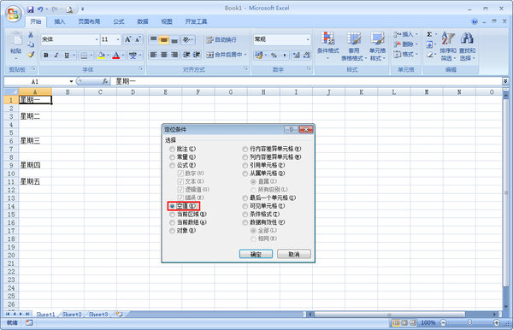The height and width of the screenshot is (330, 513).
Task: Increase font size with the large A
Action: click(128, 39)
